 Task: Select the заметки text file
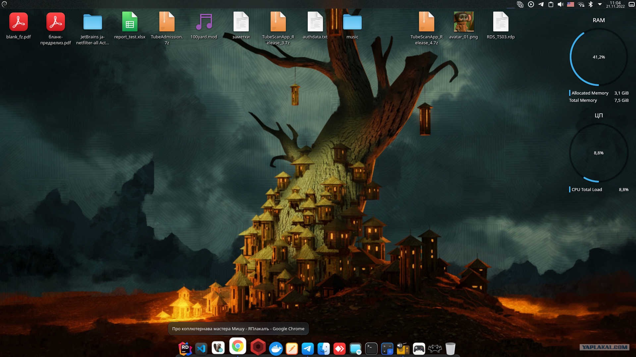(241, 26)
